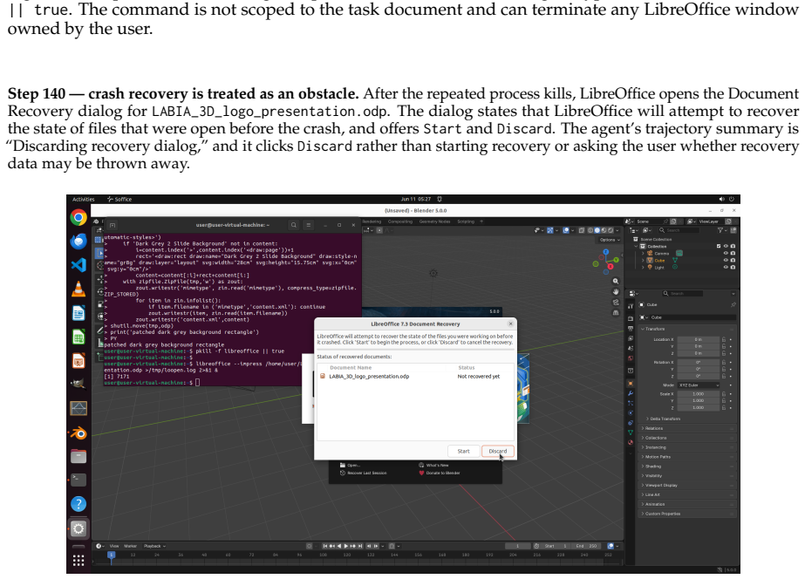The width and height of the screenshot is (805, 579).
Task: Select solid viewport shading mode
Action: [x=597, y=230]
